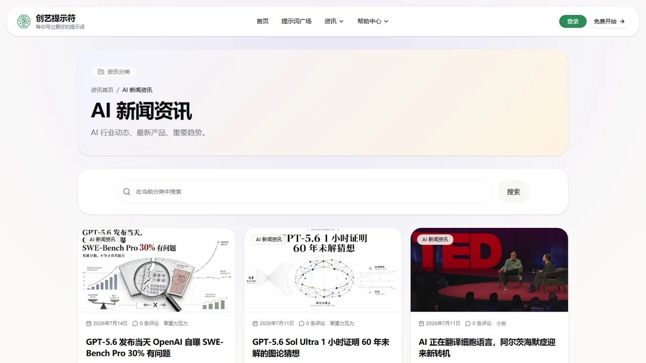Image resolution: width=646 pixels, height=363 pixels.
Task: Open the SWE-Bench Pro 30% article thumbnail
Action: click(156, 270)
